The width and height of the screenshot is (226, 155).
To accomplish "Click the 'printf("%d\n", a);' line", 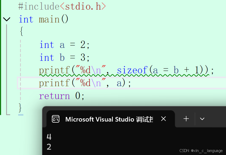I will pyautogui.click(x=85, y=83).
